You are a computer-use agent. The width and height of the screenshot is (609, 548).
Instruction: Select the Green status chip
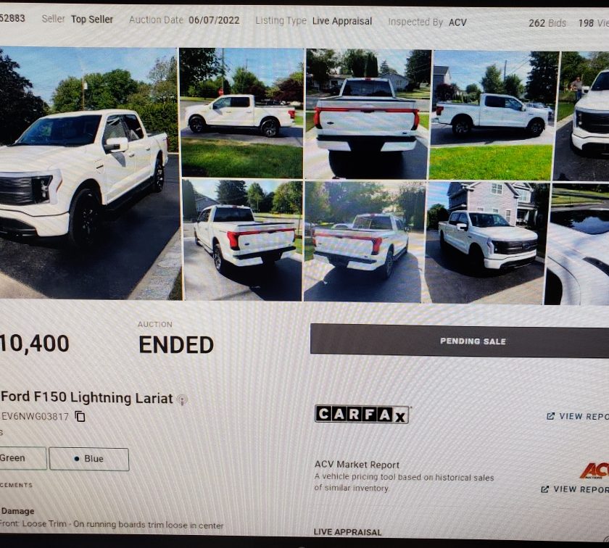tap(22, 458)
